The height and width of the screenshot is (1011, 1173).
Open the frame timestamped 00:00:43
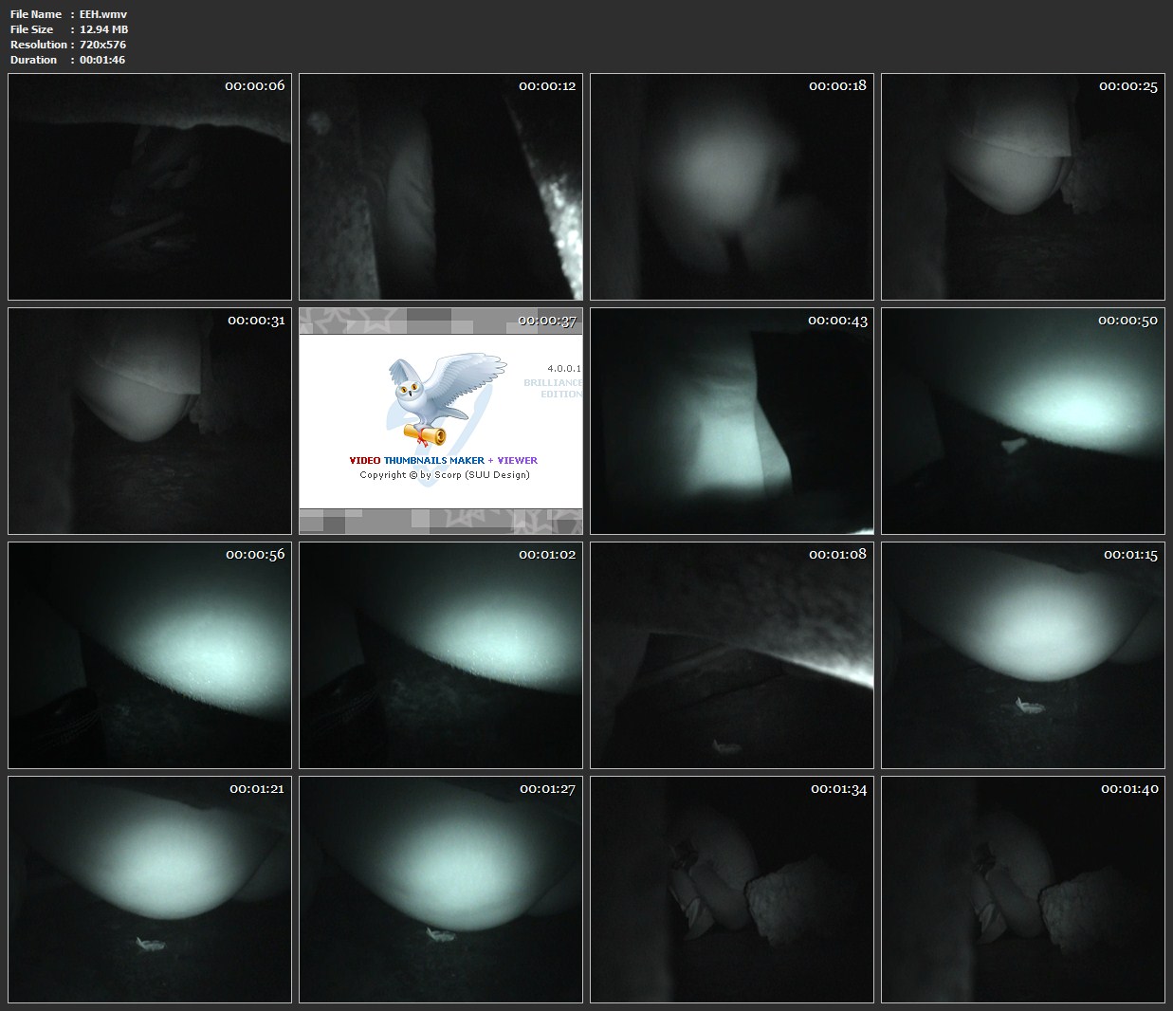(x=731, y=421)
